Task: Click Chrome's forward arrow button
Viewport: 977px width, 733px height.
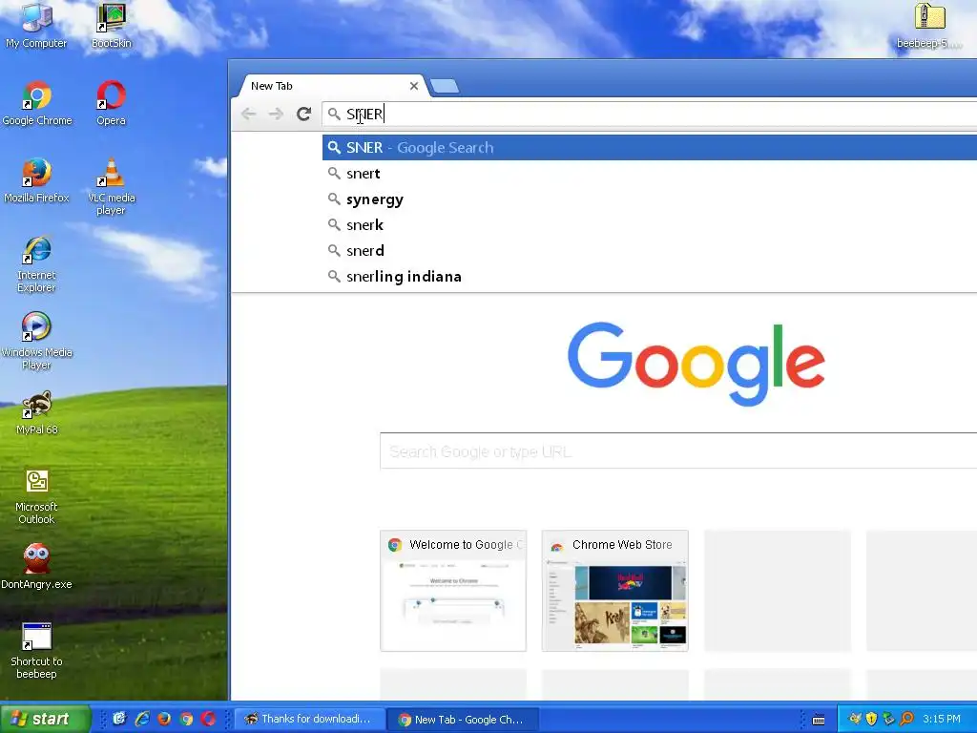Action: 276,115
